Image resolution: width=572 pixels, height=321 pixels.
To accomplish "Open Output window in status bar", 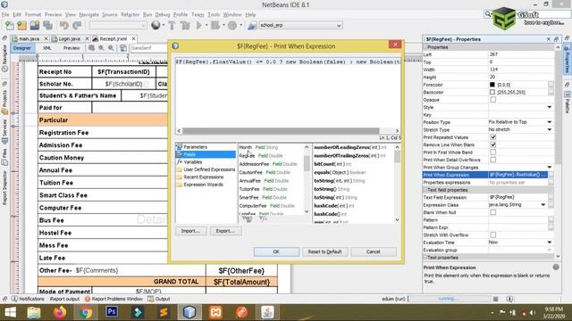I will click(x=159, y=299).
